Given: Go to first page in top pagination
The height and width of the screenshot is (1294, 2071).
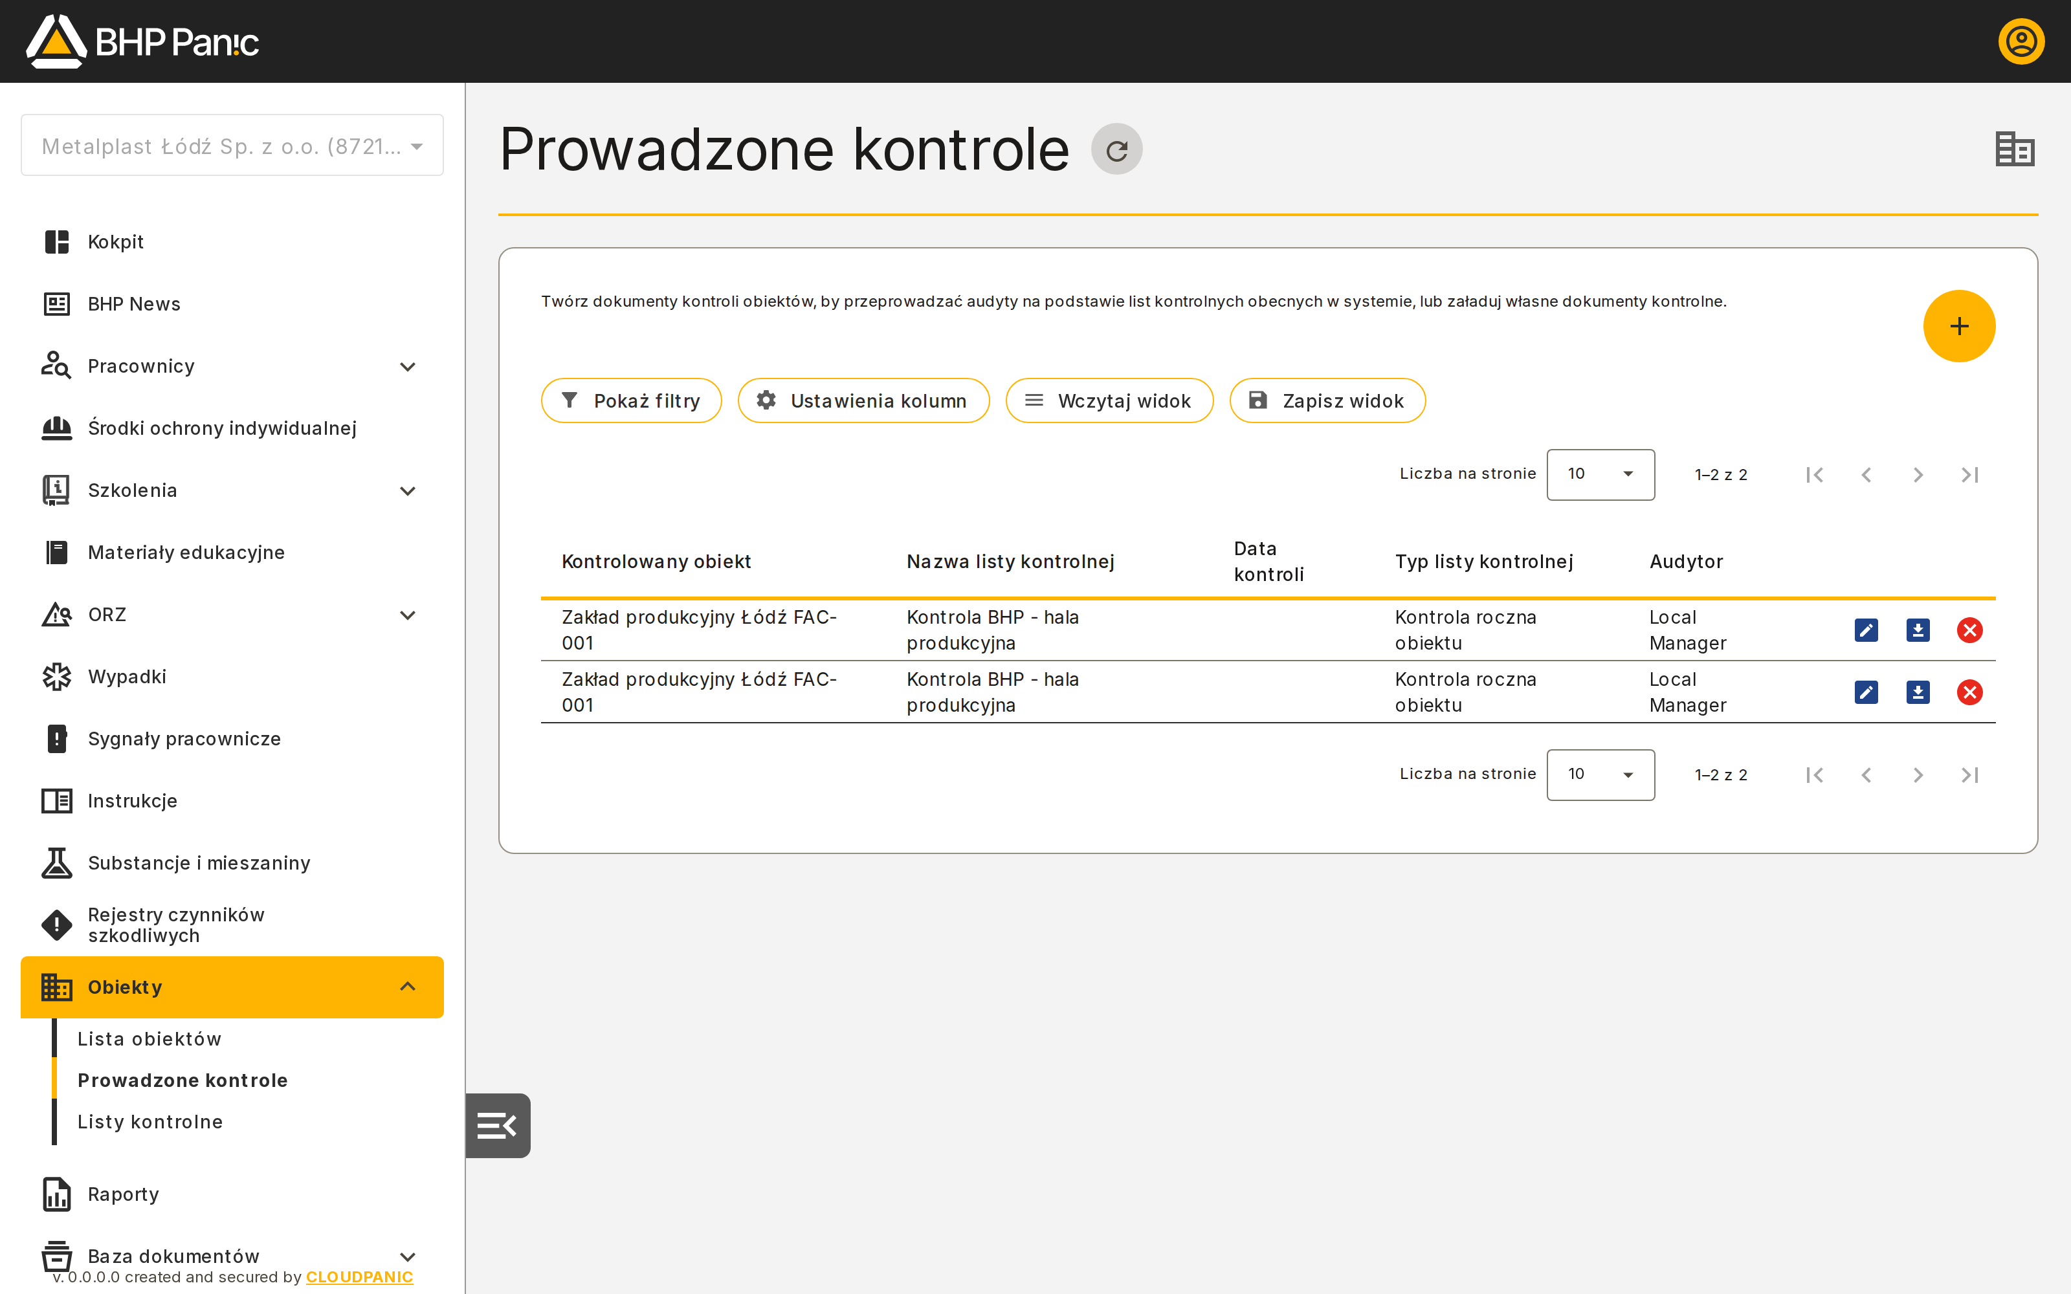Looking at the screenshot, I should pos(1814,474).
